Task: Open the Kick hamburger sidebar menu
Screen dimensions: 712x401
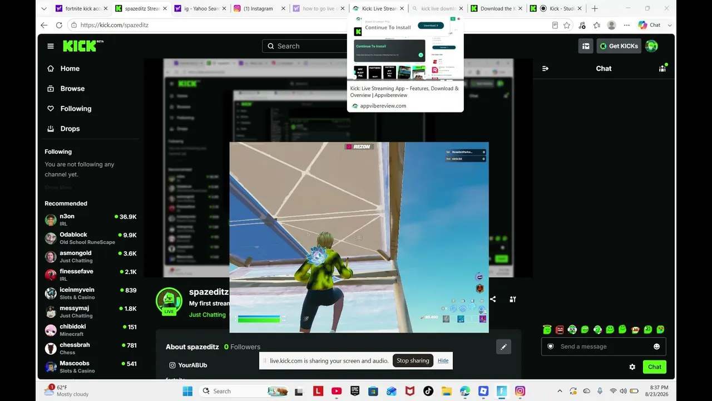Action: (x=51, y=46)
